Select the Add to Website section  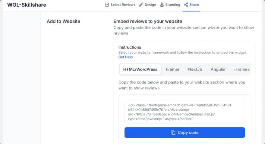click(63, 21)
